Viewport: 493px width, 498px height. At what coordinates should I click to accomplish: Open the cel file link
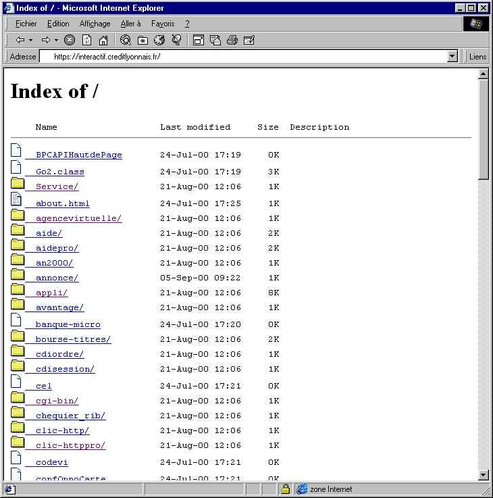click(x=43, y=387)
